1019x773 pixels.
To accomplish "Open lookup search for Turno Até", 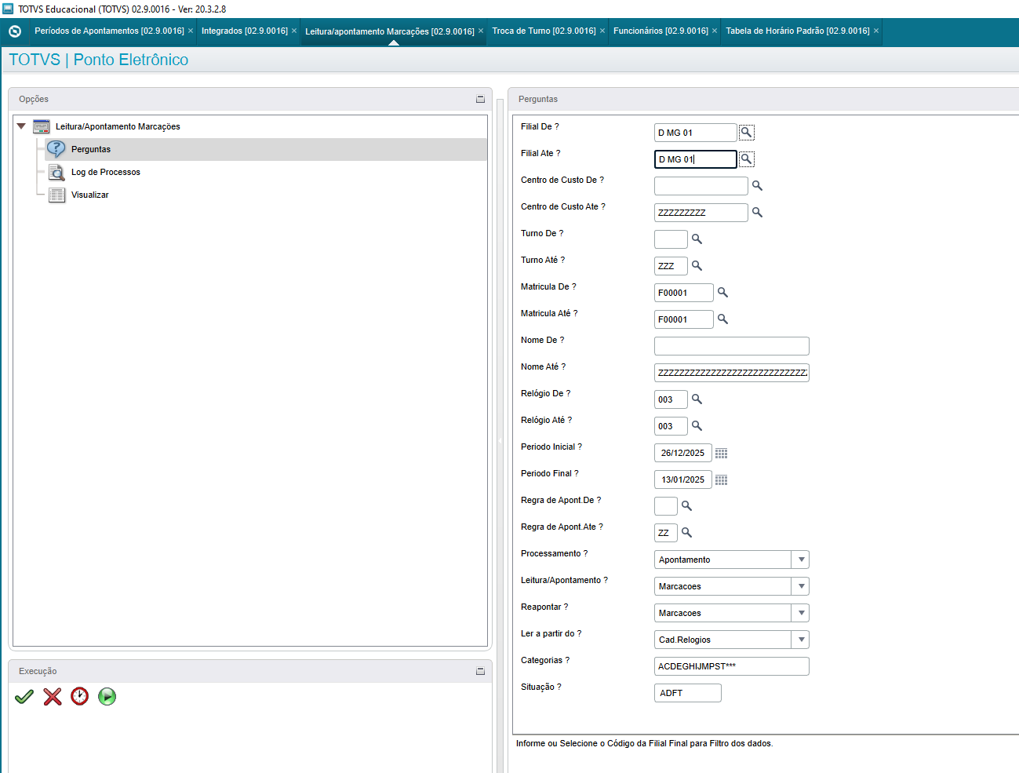I will pos(697,266).
